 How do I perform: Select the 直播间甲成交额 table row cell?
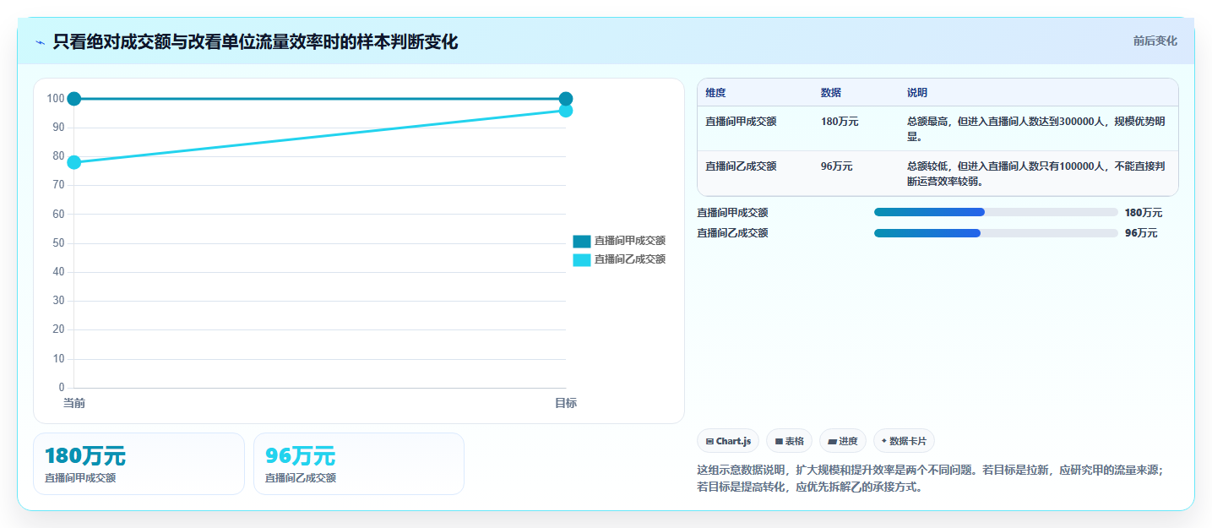pos(741,122)
